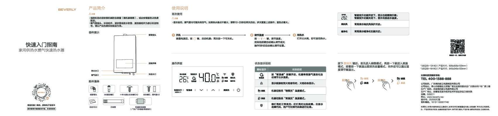
Task: Click the flame icon on the control display
Action: [x=218, y=81]
